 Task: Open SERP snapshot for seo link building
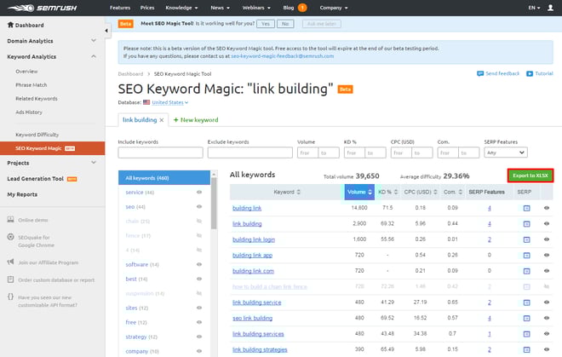point(526,319)
